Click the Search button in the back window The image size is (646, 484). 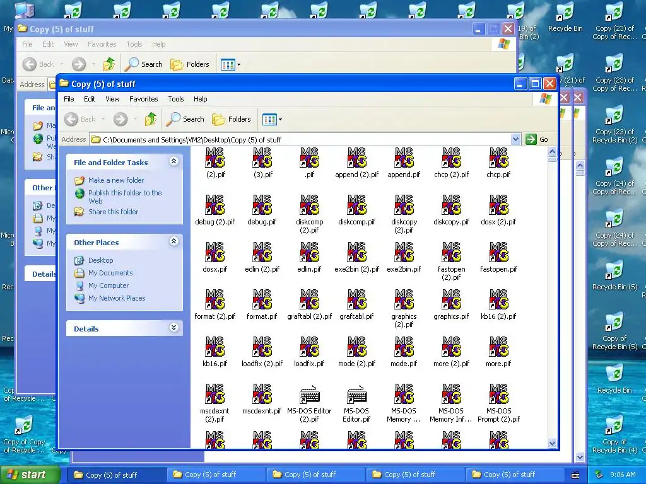(143, 64)
